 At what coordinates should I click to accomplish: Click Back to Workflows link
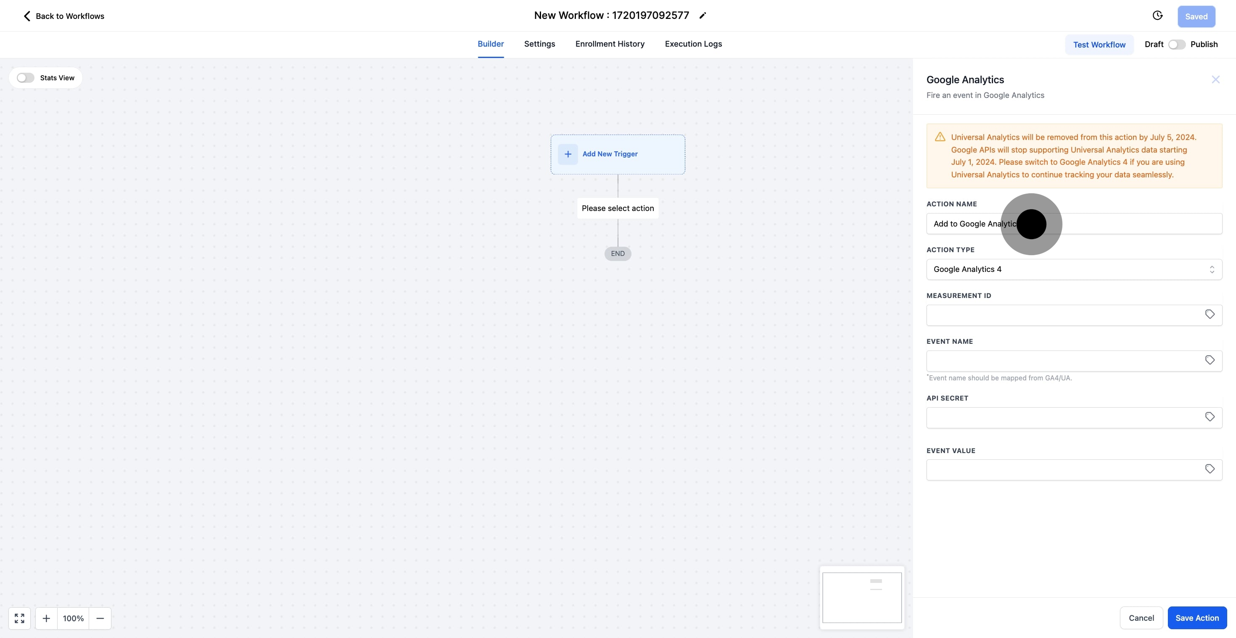(64, 16)
